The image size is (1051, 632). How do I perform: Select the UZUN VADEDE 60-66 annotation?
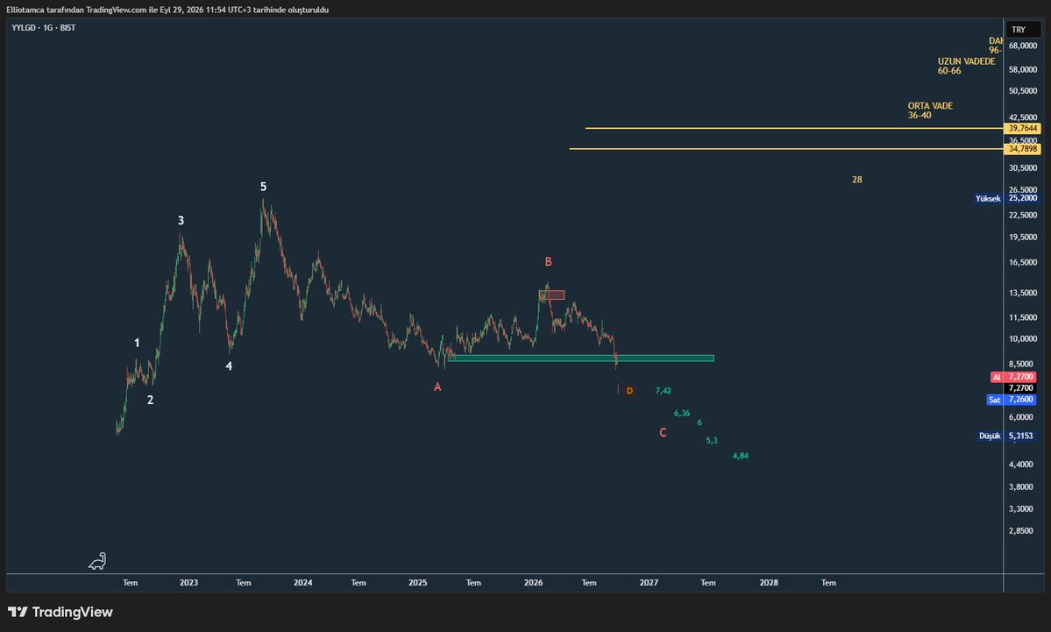coord(966,66)
